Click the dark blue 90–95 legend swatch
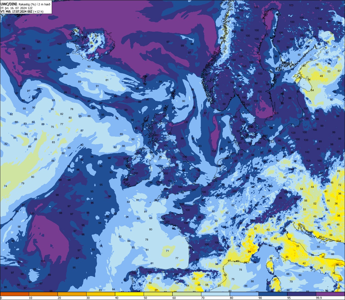This screenshot has width=345, height=300. pyautogui.click(x=273, y=294)
